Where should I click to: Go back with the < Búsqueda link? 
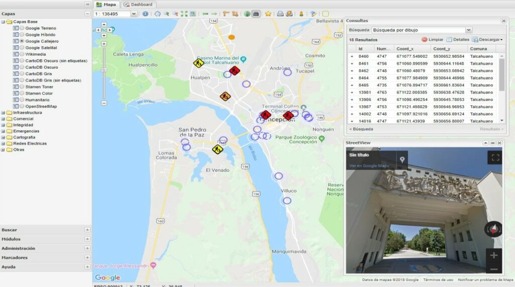pos(361,129)
